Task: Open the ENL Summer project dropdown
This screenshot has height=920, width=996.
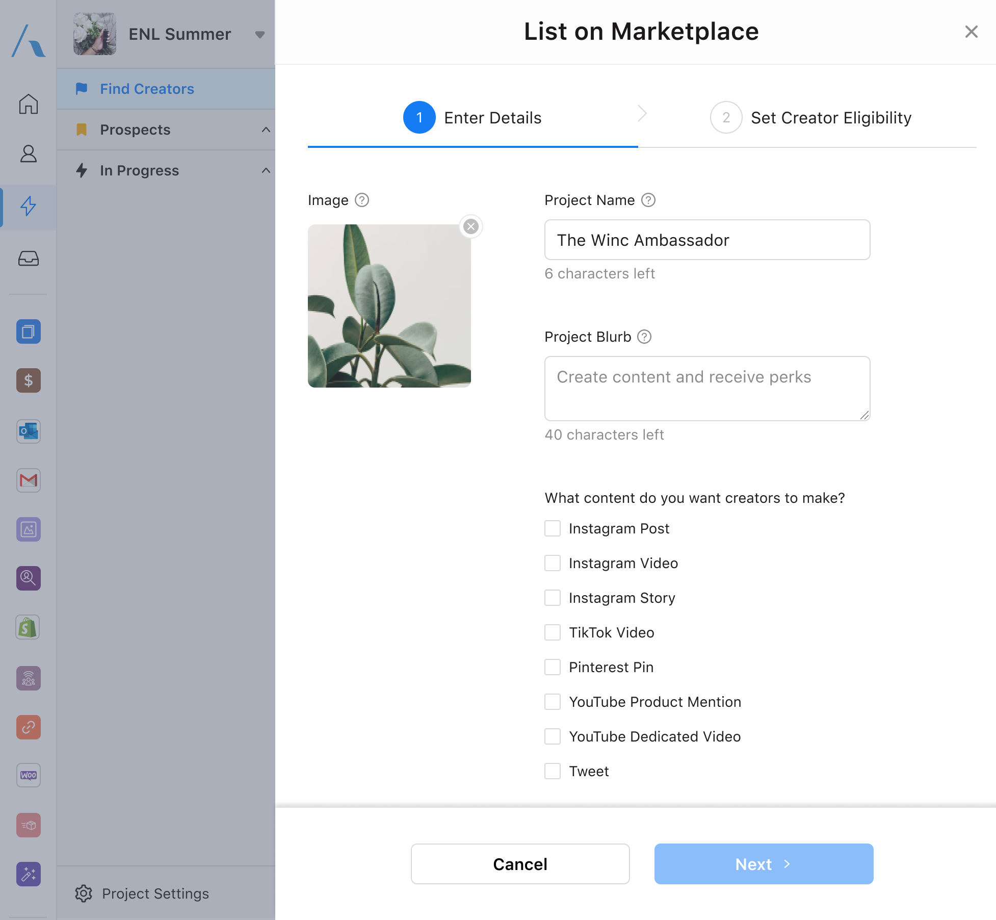Action: pos(259,35)
